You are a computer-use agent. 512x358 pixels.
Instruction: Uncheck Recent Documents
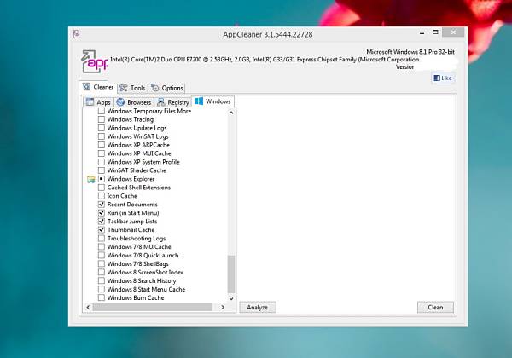(102, 205)
